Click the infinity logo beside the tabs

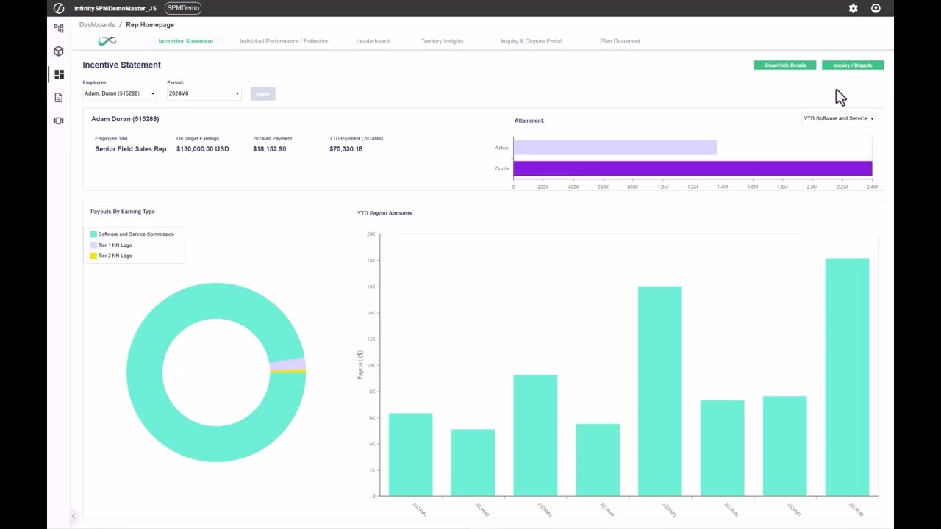click(x=107, y=41)
